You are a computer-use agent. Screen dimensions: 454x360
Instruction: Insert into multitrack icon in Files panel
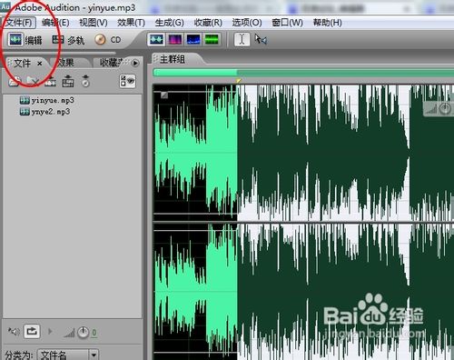coord(50,81)
